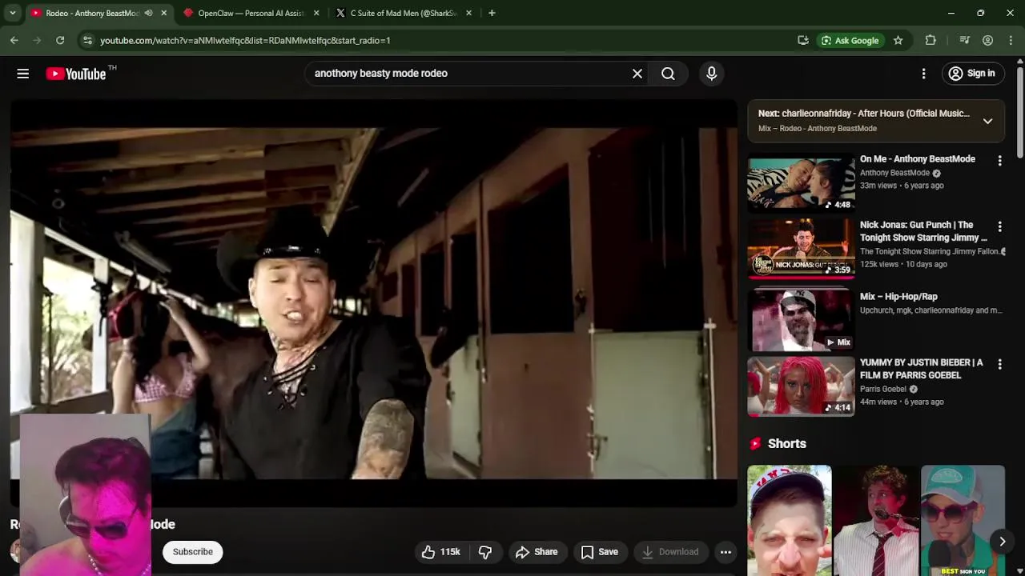Share the Rodeo video
The height and width of the screenshot is (576, 1025).
(x=537, y=552)
